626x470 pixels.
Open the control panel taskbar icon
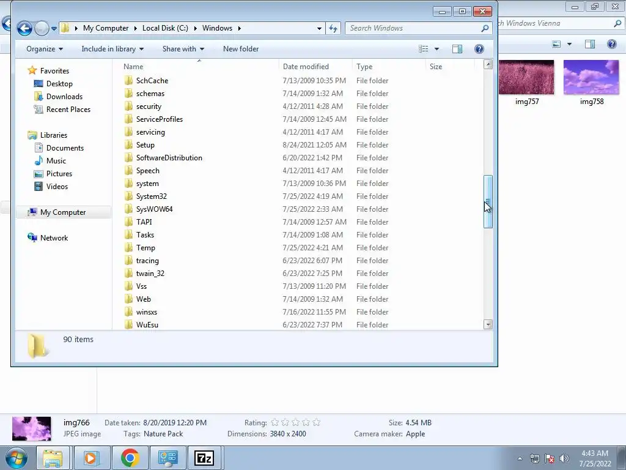click(168, 458)
